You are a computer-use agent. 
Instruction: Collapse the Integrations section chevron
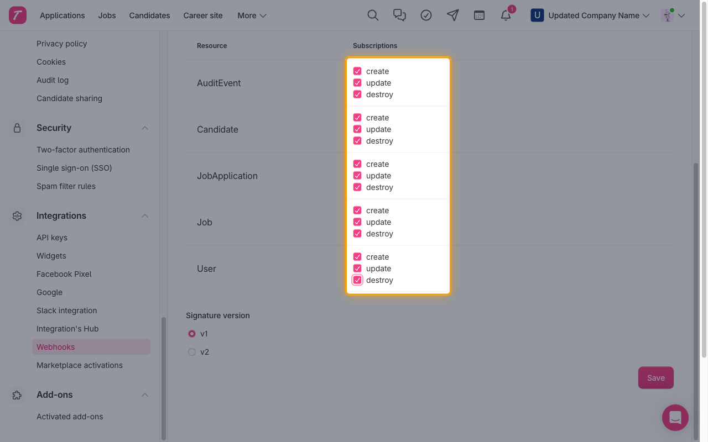145,215
